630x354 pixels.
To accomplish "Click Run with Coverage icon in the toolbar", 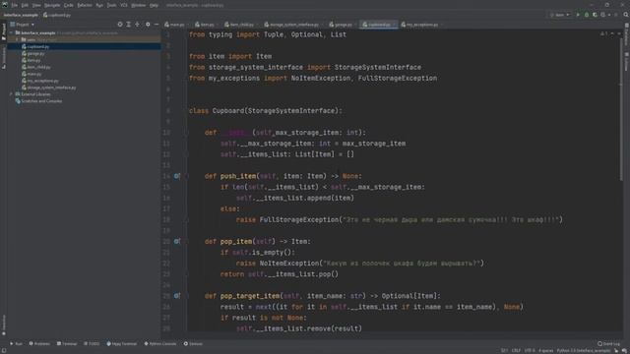I will pyautogui.click(x=595, y=15).
